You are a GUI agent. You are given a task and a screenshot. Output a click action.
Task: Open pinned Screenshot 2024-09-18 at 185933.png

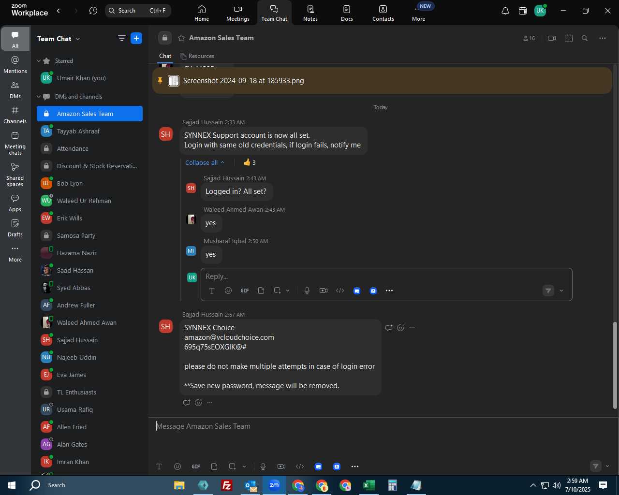382,81
